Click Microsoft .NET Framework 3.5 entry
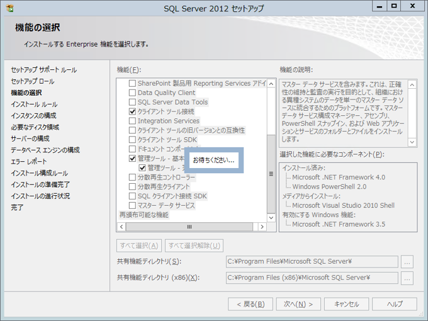The width and height of the screenshot is (428, 321). tap(339, 224)
